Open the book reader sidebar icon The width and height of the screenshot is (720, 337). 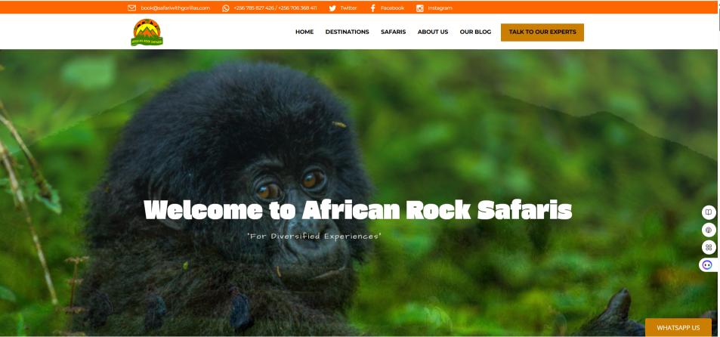pos(709,212)
